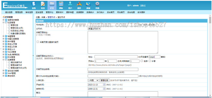The image size is (212, 98).
Task: Click the folder icon beside WAP管理
Action: (6, 73)
